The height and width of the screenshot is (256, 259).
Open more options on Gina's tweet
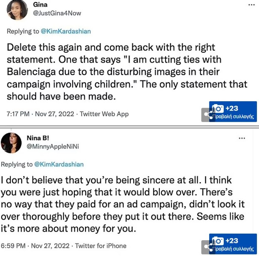(251, 5)
